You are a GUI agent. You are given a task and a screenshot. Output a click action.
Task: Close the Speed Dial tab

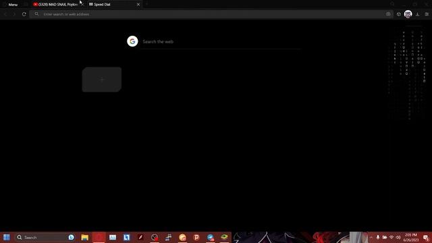[138, 5]
